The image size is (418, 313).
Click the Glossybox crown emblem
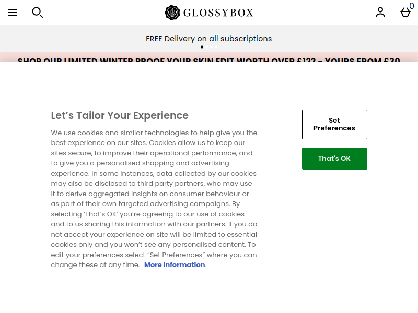(172, 13)
